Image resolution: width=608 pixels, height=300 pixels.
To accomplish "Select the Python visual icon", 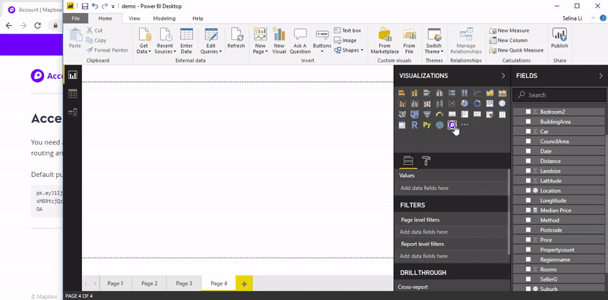I will (427, 125).
